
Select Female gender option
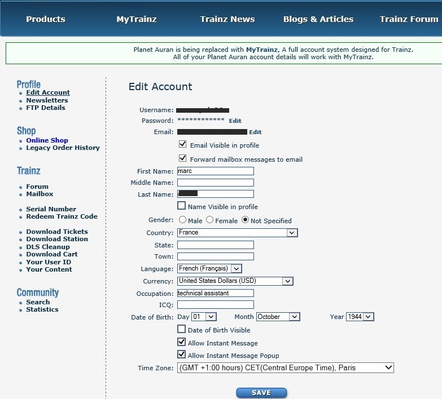[x=209, y=219]
